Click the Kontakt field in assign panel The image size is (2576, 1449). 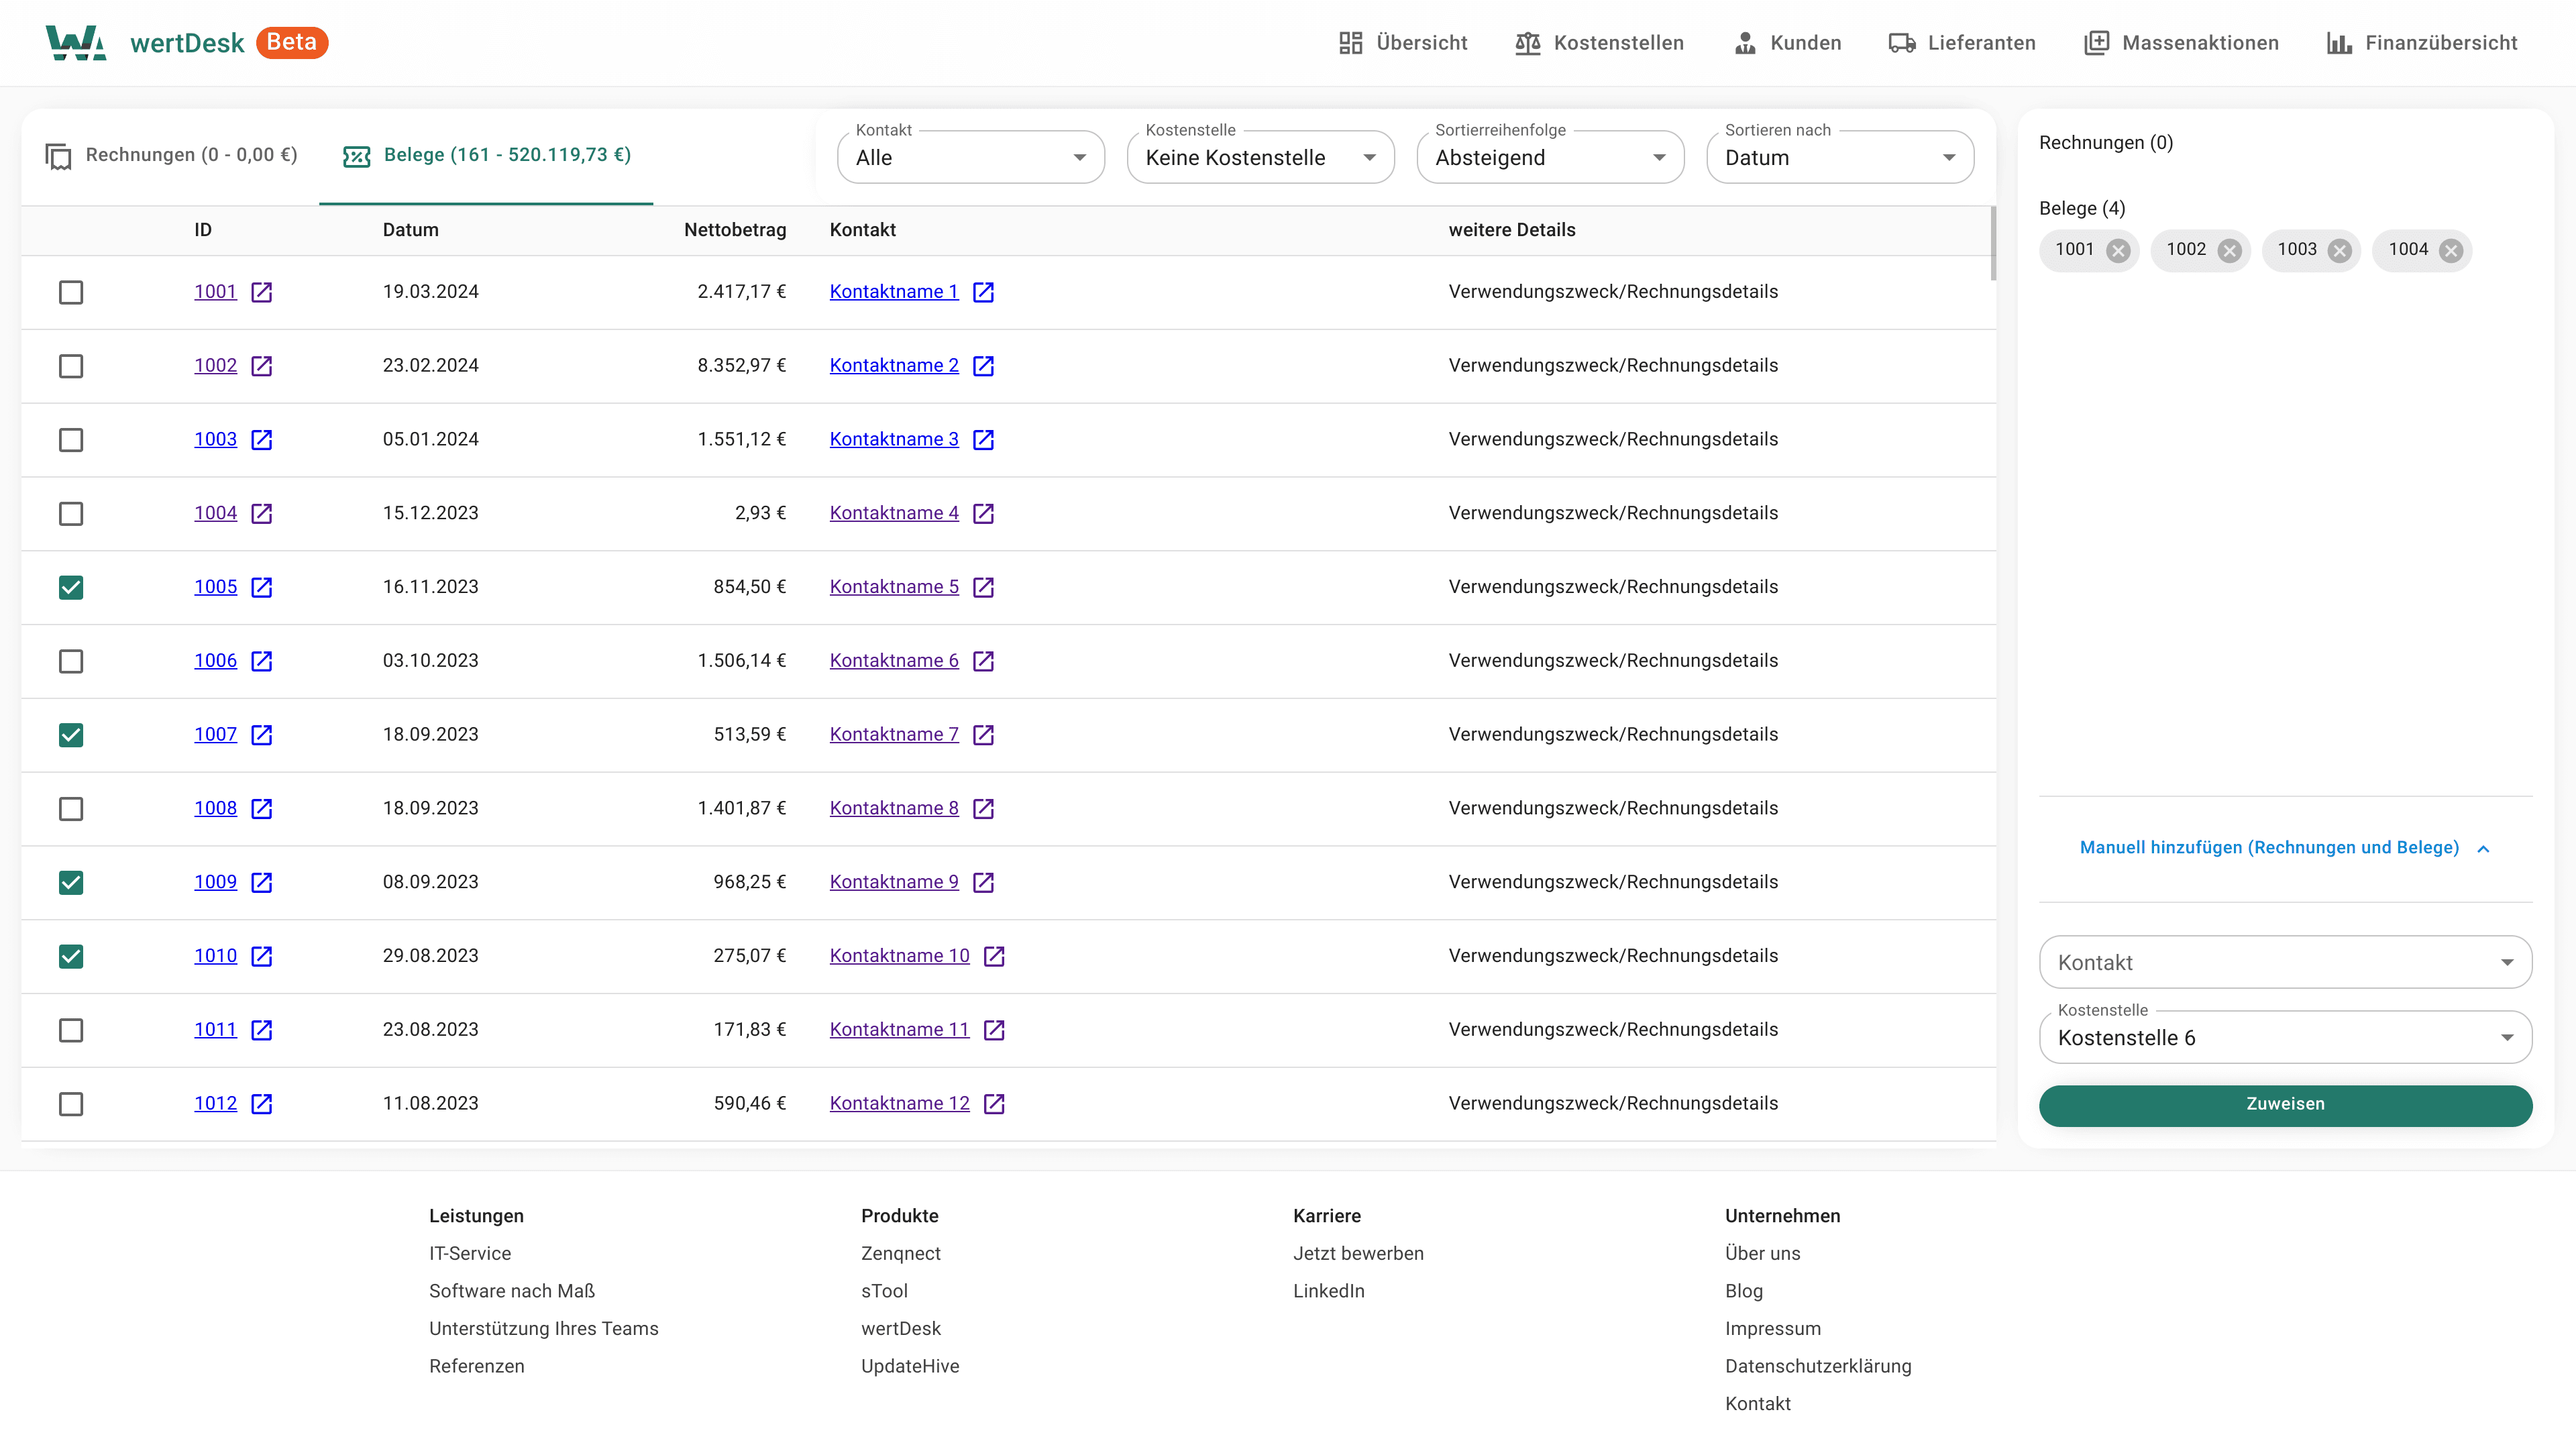point(2284,963)
